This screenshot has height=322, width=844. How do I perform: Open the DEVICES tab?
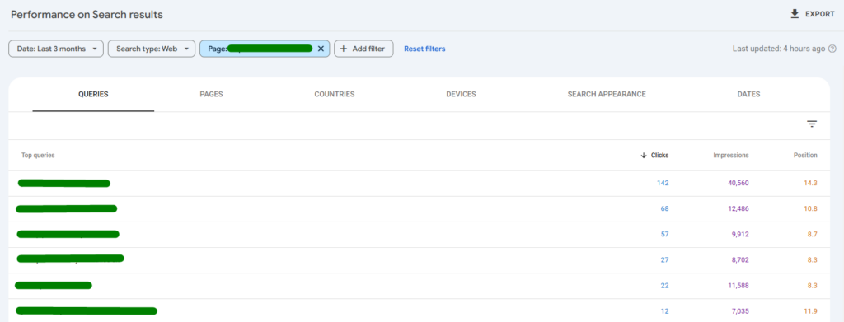click(461, 94)
